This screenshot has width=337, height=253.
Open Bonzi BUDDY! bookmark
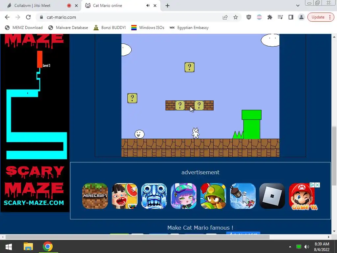pos(110,28)
